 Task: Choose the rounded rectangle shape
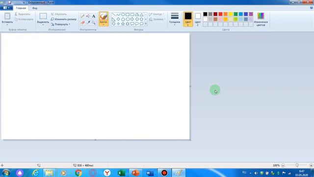[132, 14]
